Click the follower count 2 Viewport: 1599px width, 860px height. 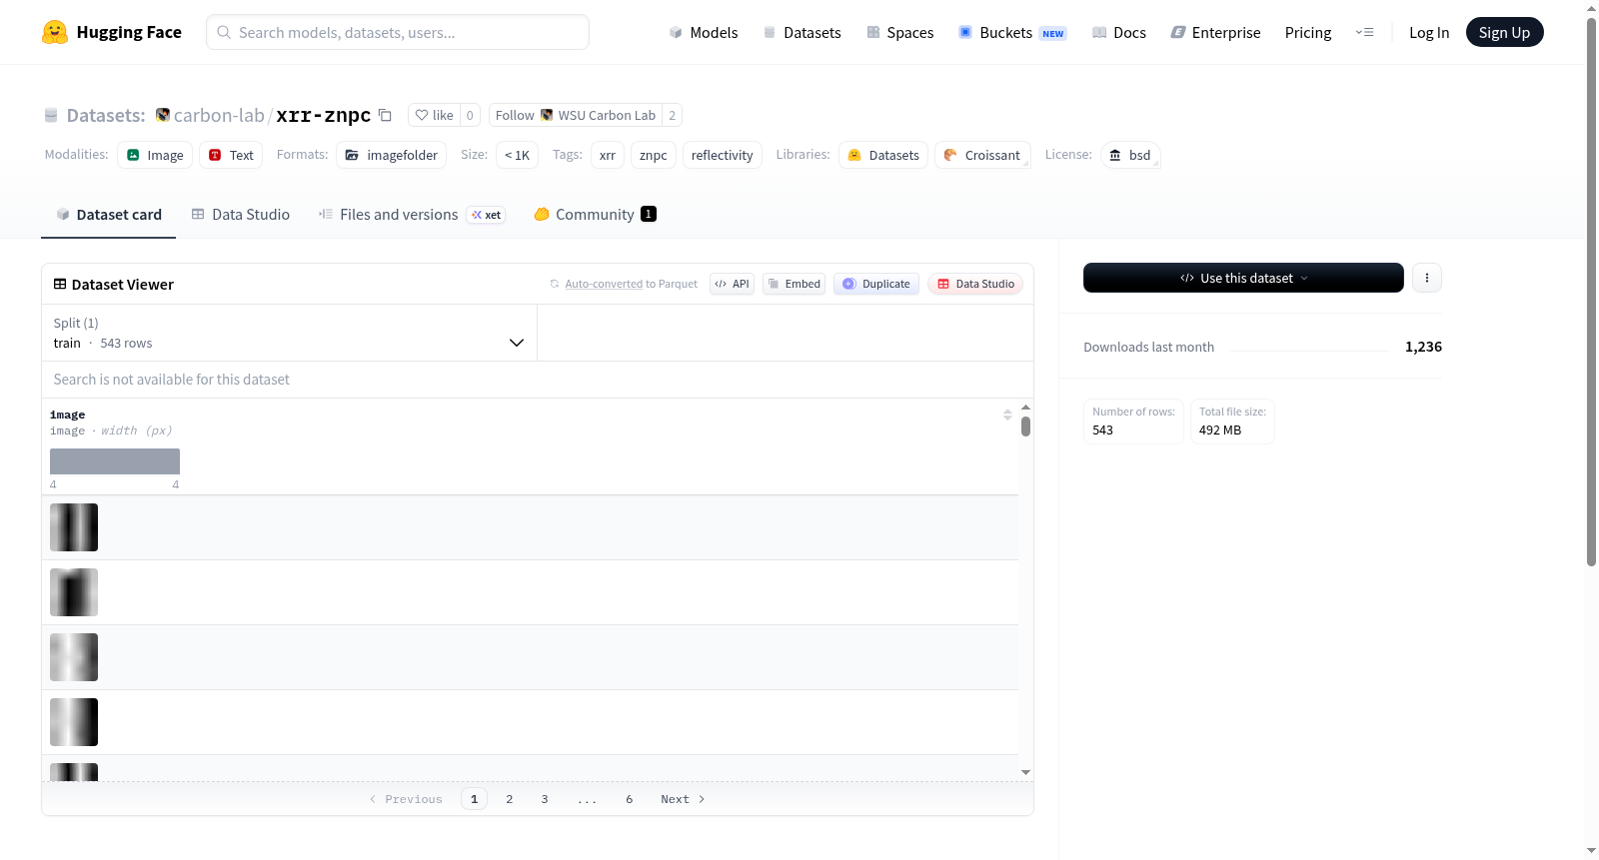(672, 115)
